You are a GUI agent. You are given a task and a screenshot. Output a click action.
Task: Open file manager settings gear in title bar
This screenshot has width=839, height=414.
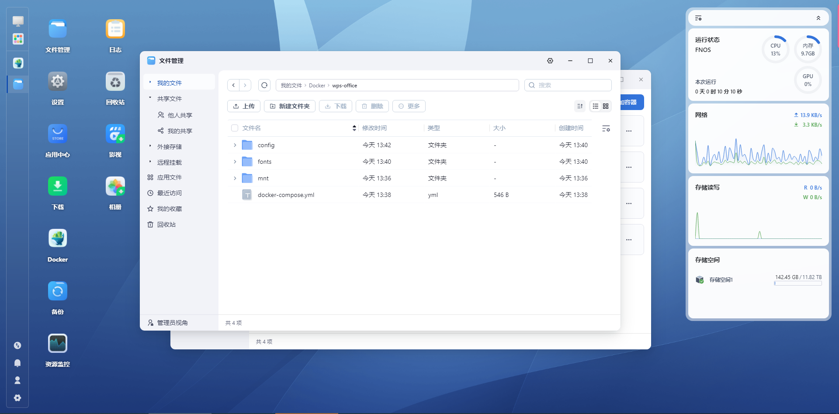(550, 61)
